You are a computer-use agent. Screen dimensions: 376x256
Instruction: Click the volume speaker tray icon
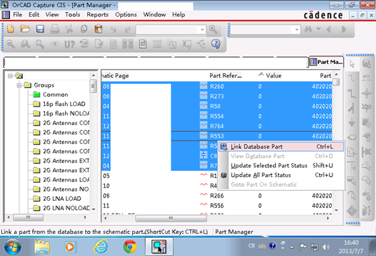click(x=326, y=247)
